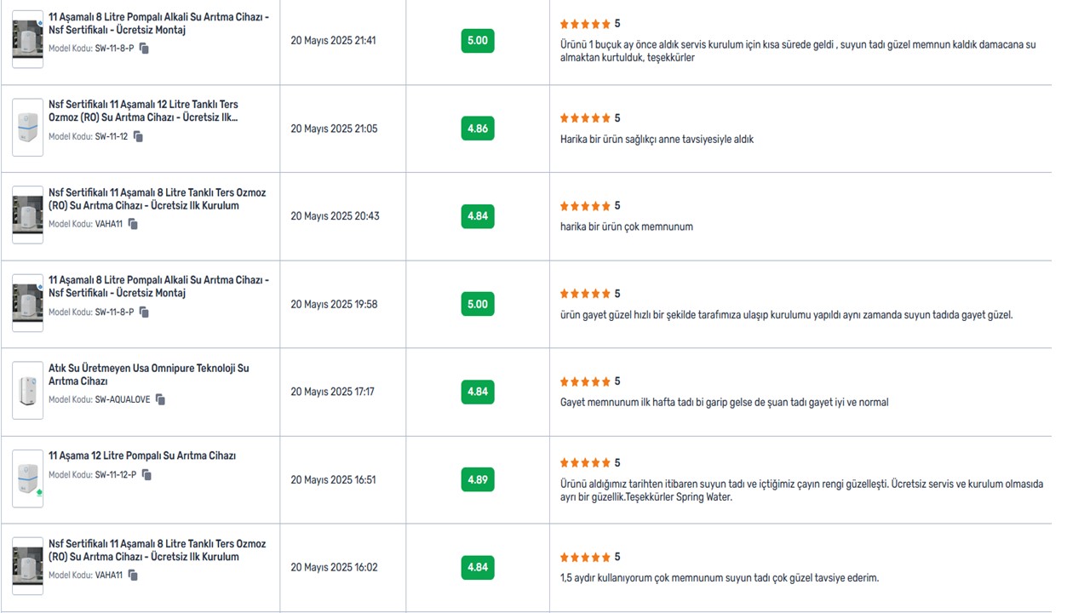The height and width of the screenshot is (613, 1090).
Task: Open the Atık Su Üretmeyen Usa Omnipure title
Action: pyautogui.click(x=149, y=375)
